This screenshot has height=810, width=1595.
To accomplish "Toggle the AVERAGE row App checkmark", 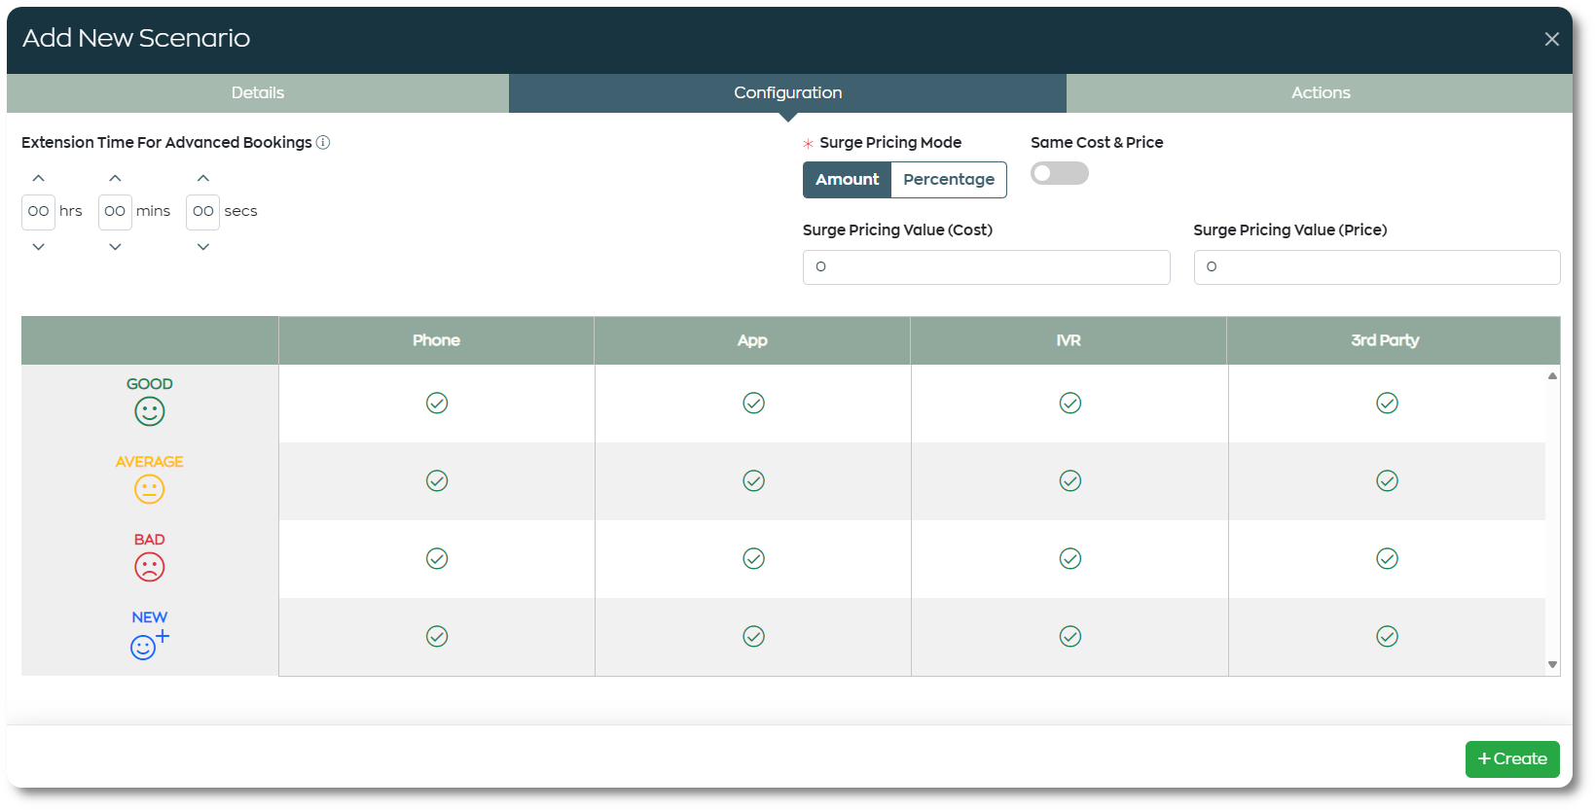I will (x=753, y=480).
